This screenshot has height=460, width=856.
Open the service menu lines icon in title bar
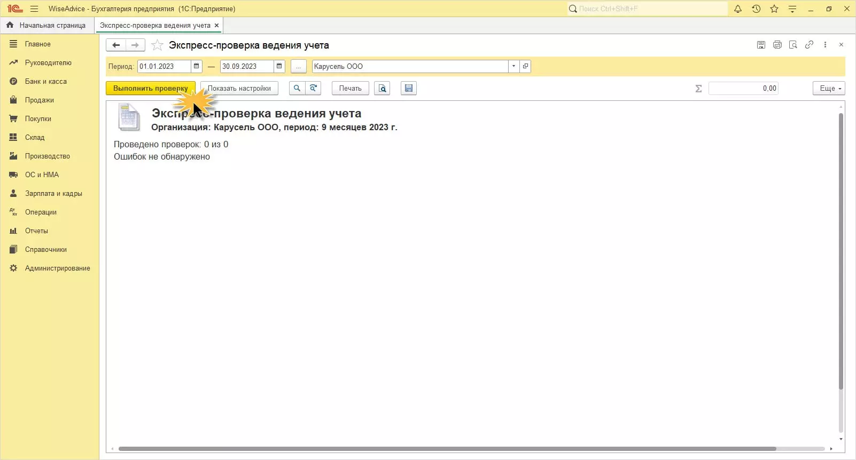click(x=792, y=9)
